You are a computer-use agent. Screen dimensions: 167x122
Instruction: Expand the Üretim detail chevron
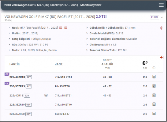9,33
